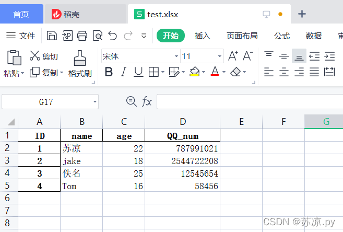Image resolution: width=343 pixels, height=232 pixels.
Task: Activate the 格式刷 format painter
Action: (80, 64)
